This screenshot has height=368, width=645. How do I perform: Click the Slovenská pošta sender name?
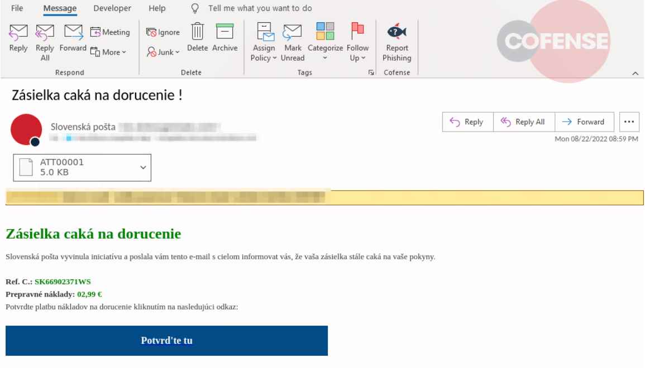click(83, 127)
